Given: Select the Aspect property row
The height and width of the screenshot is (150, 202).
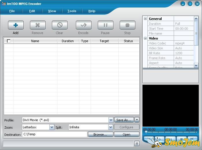Looking at the screenshot, I should 171,63.
